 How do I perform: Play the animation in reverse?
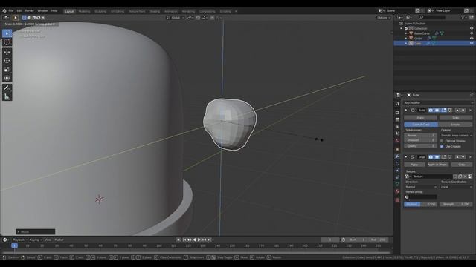tap(195, 240)
